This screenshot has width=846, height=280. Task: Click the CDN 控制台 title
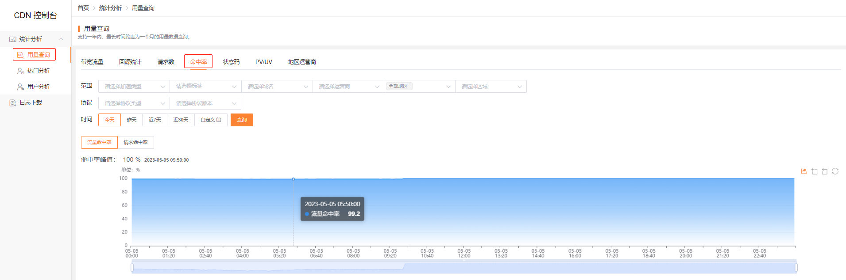[35, 15]
